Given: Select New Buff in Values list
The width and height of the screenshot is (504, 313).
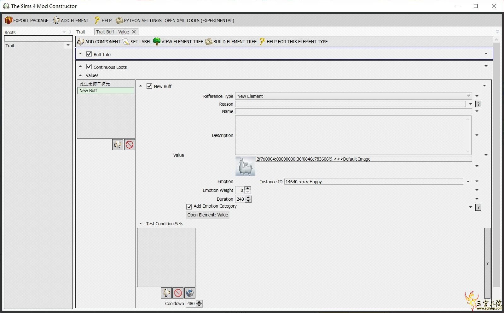Looking at the screenshot, I should [x=106, y=91].
